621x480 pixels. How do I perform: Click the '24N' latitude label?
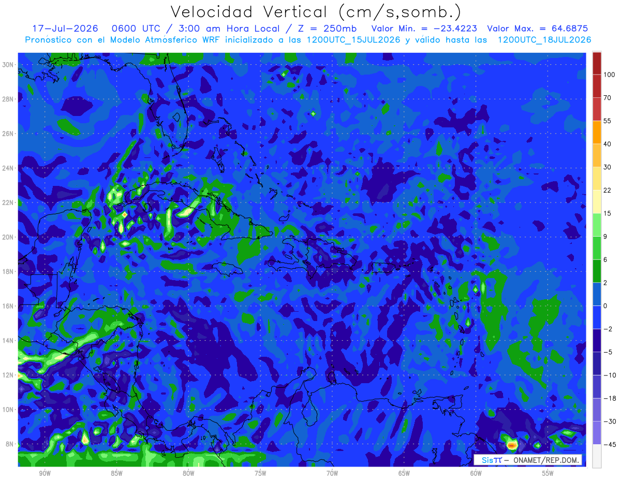point(8,168)
